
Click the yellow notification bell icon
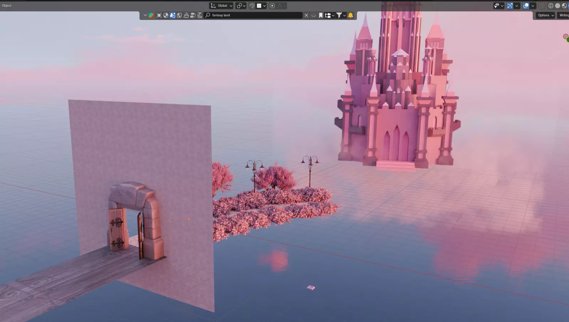tap(351, 15)
